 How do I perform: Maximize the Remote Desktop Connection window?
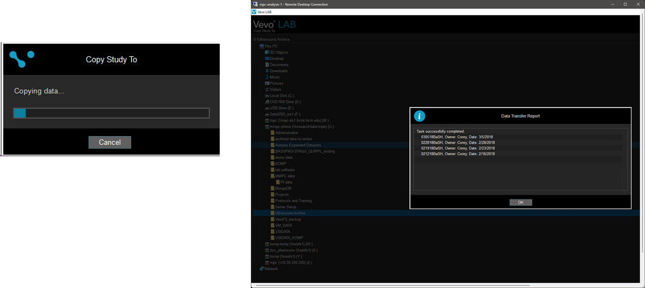[625, 4]
